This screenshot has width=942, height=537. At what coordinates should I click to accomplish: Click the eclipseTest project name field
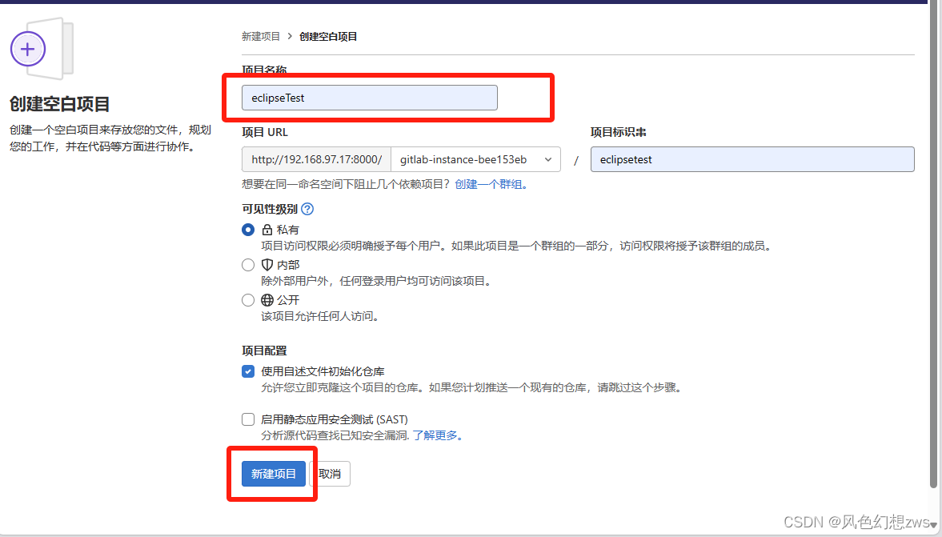click(x=369, y=97)
